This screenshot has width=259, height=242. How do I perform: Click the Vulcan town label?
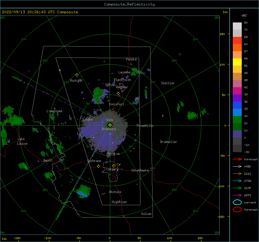[146, 214]
